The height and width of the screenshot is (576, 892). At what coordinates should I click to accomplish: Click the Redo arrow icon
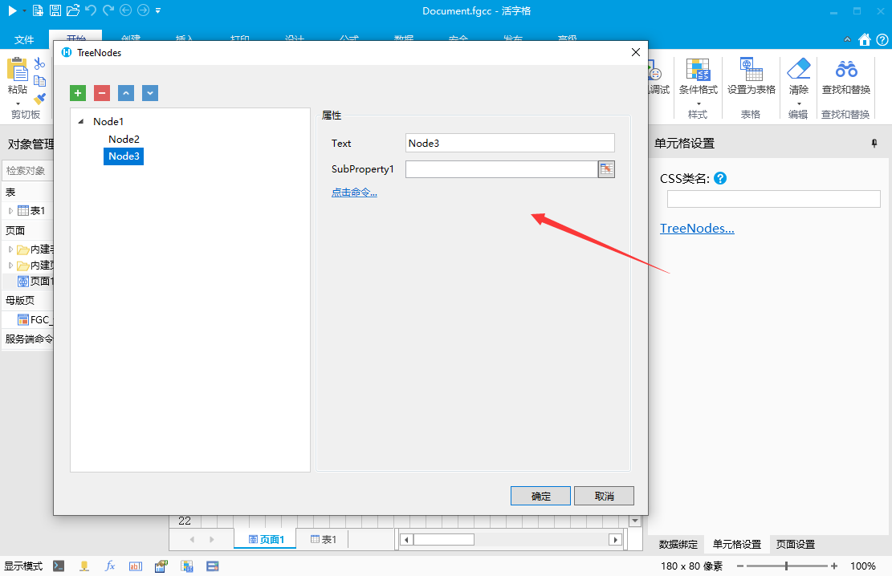click(108, 10)
